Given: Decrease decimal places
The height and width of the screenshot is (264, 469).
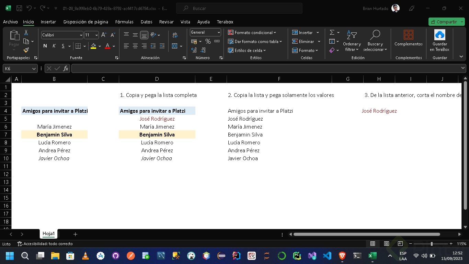Looking at the screenshot, I should pyautogui.click(x=203, y=50).
